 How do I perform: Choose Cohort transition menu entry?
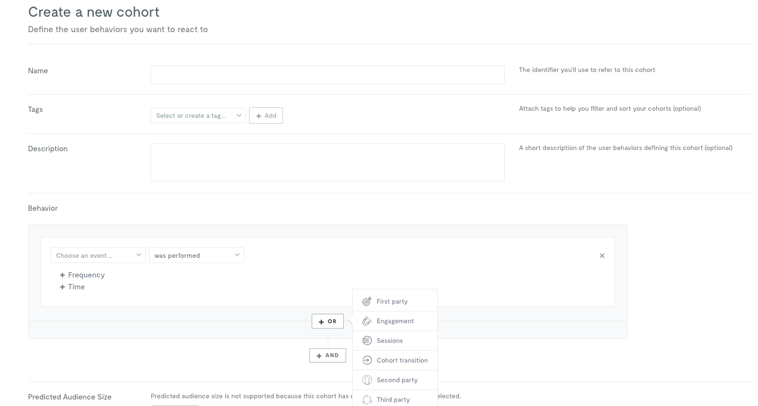395,360
